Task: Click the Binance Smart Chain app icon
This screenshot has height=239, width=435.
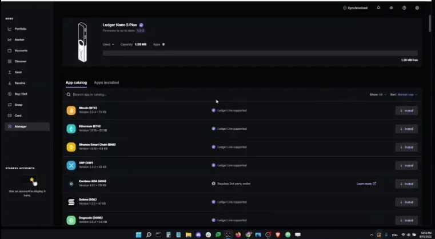Action: pyautogui.click(x=71, y=147)
